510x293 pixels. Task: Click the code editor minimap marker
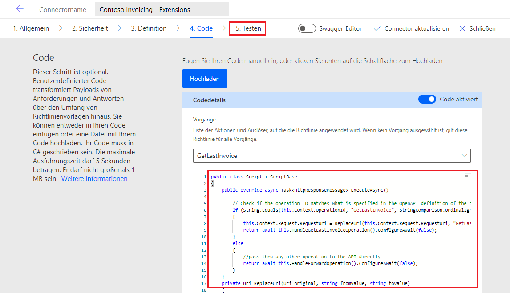(466, 176)
